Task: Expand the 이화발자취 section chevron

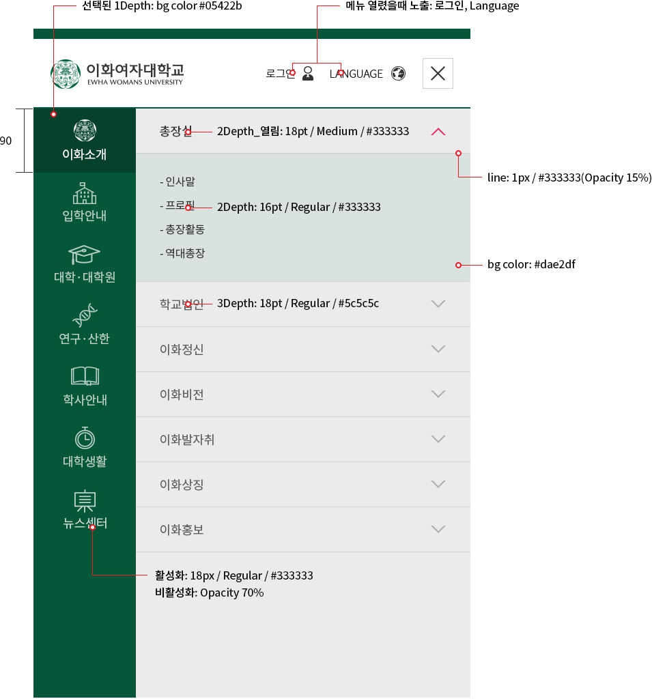Action: coord(438,439)
